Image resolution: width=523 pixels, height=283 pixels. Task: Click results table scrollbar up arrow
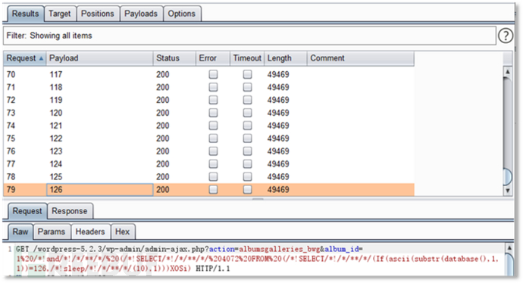tap(507, 72)
